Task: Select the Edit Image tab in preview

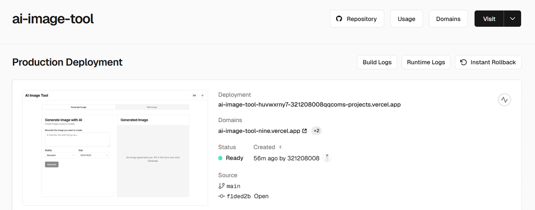Action: pos(151,107)
